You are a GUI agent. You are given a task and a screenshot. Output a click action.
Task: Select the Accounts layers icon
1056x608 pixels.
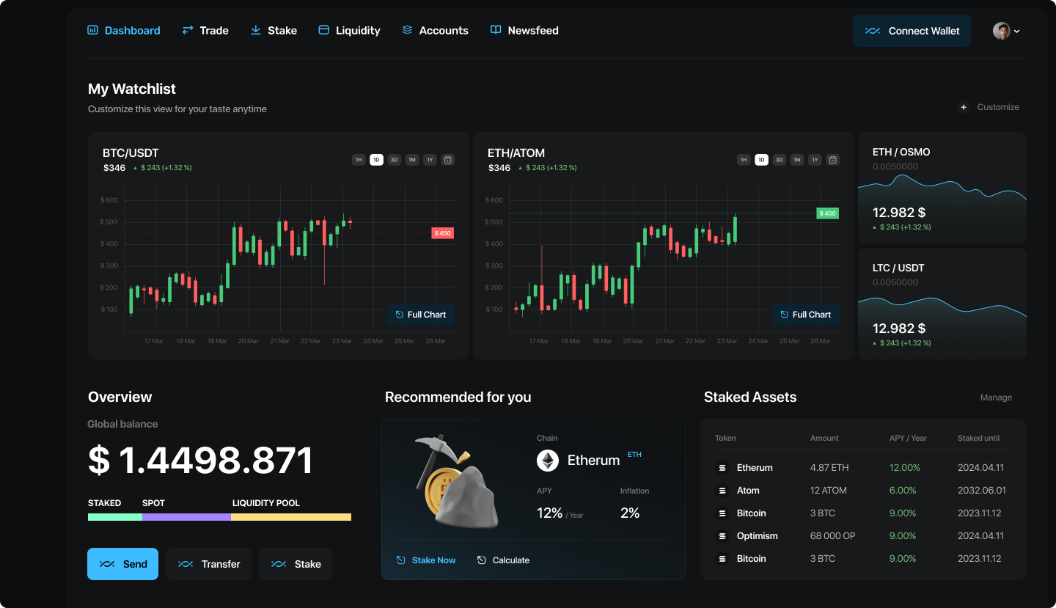406,30
